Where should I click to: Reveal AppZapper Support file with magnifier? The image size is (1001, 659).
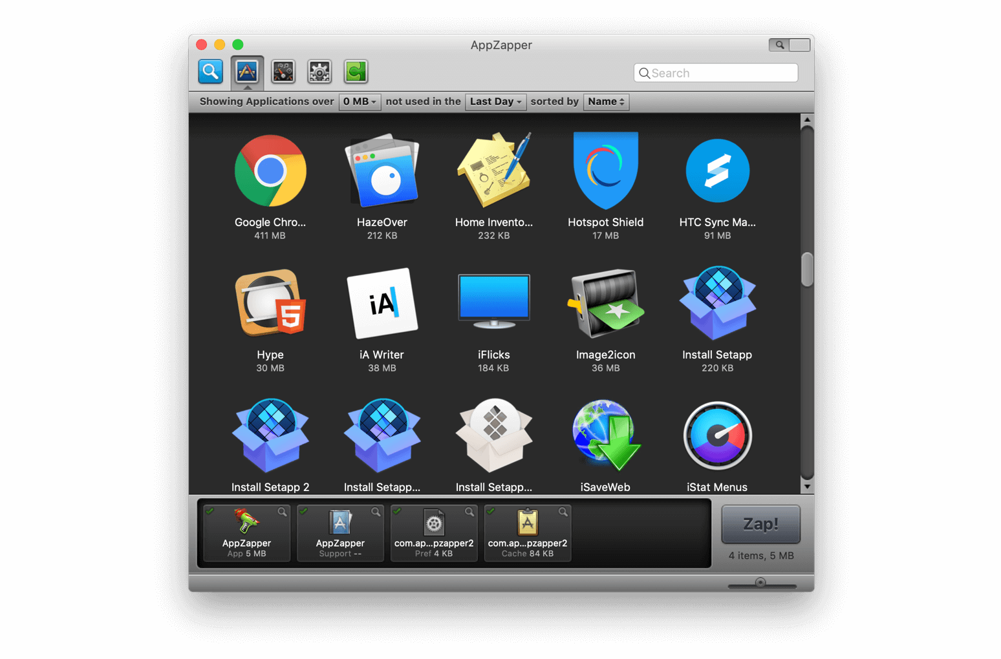click(376, 512)
